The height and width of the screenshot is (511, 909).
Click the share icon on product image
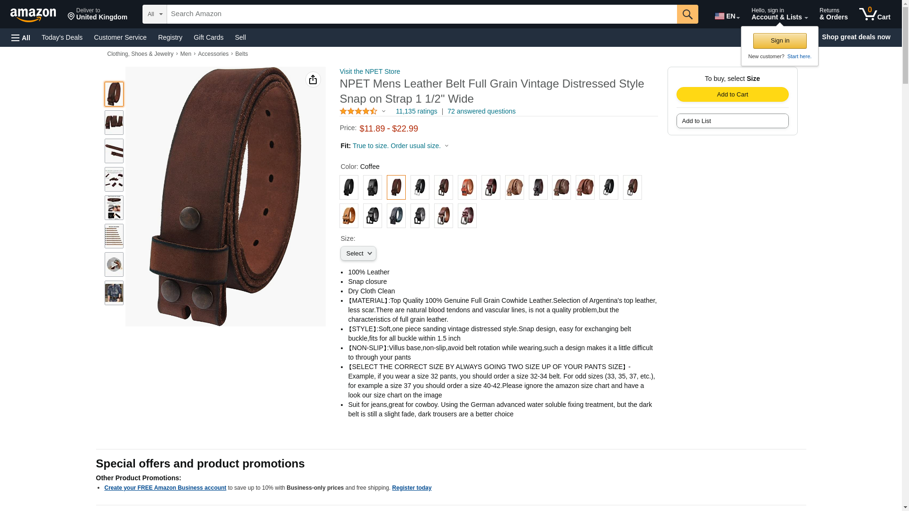coord(313,79)
